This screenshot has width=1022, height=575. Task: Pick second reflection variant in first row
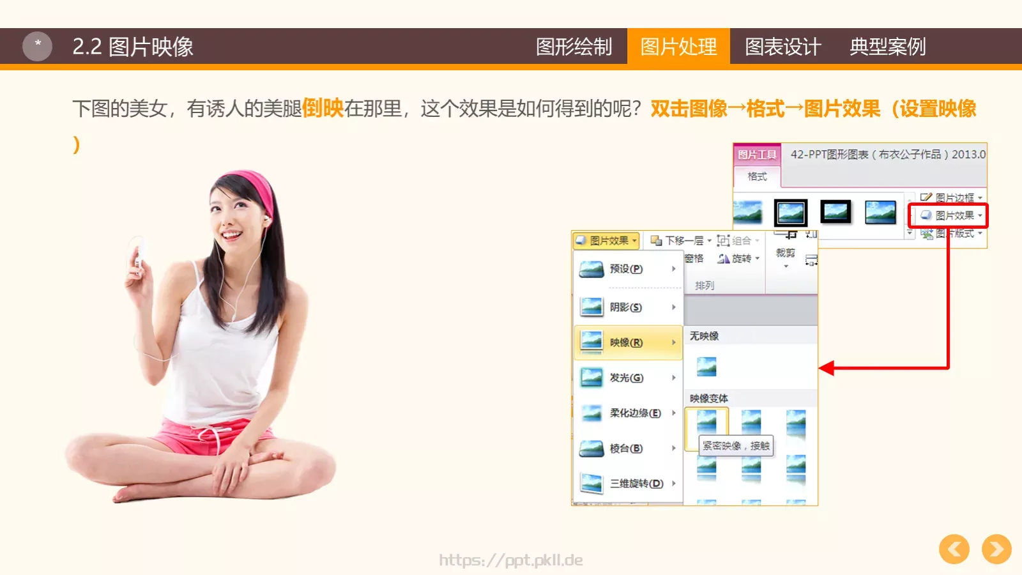click(751, 424)
